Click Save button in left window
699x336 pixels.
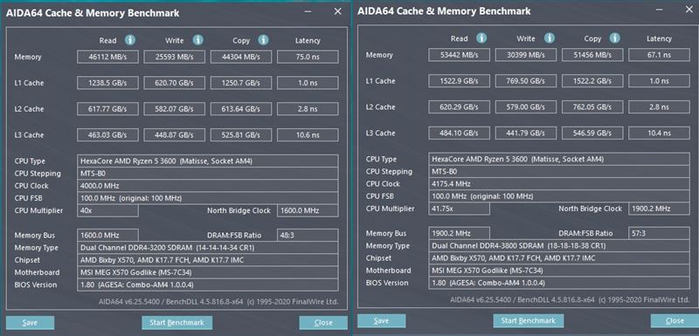31,323
